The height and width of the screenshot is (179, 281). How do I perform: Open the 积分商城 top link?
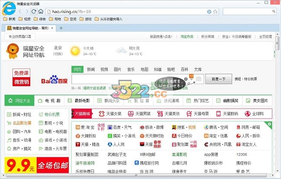(x=208, y=37)
